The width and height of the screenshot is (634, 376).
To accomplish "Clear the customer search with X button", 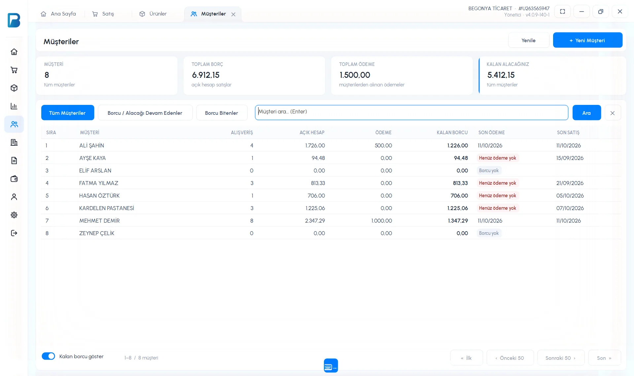I will 613,113.
